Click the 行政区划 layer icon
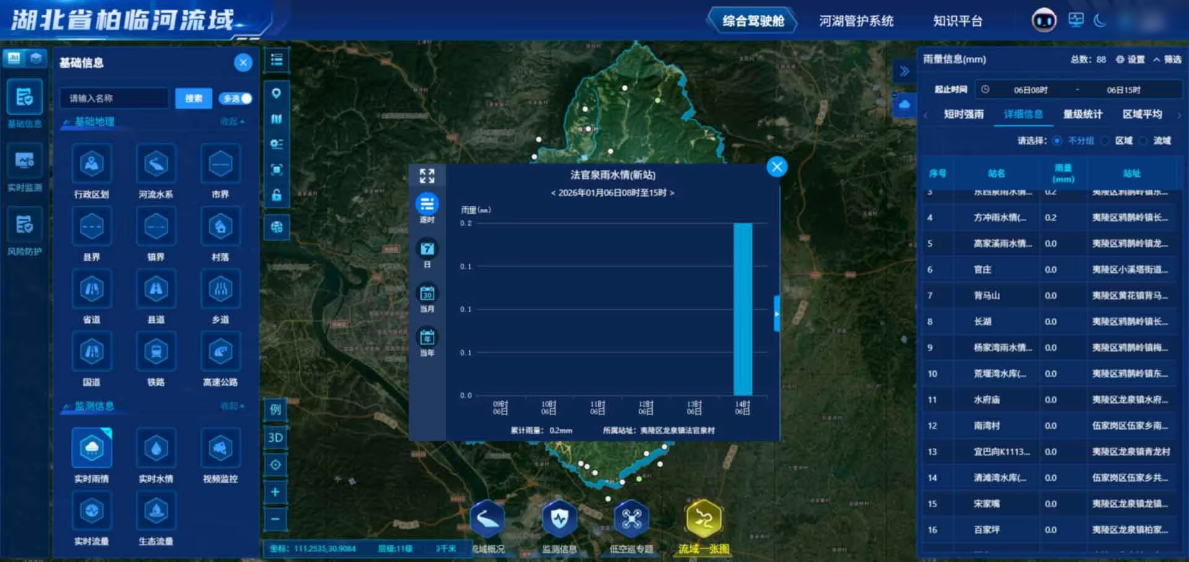 point(92,164)
